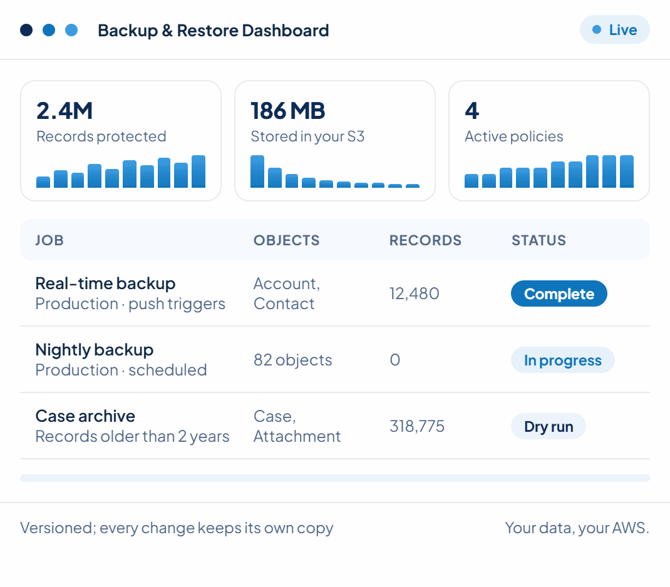The width and height of the screenshot is (670, 587).
Task: Click the 82 objects cell
Action: coord(292,360)
